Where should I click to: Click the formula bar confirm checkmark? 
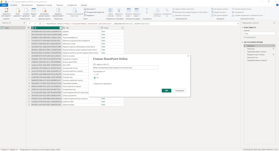tap(35, 23)
